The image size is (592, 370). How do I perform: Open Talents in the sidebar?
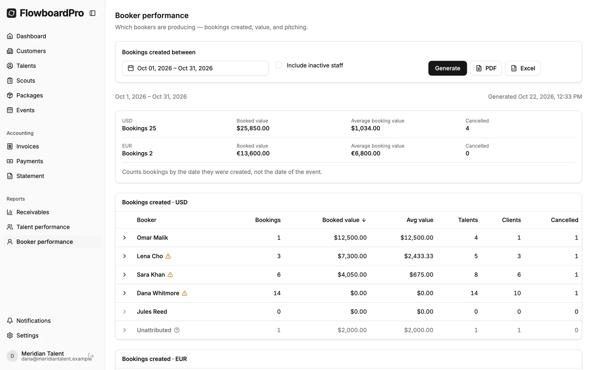[x=53, y=66]
